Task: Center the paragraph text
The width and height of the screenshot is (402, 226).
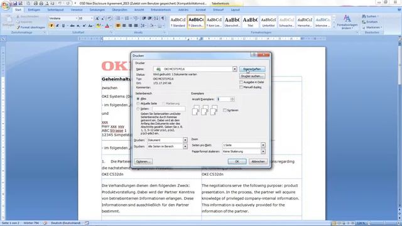Action: 124,26
